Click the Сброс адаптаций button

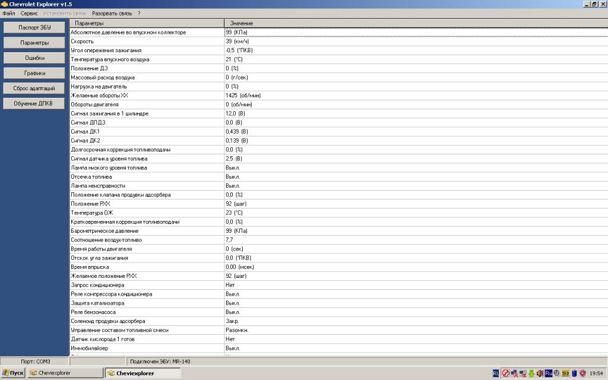[34, 88]
